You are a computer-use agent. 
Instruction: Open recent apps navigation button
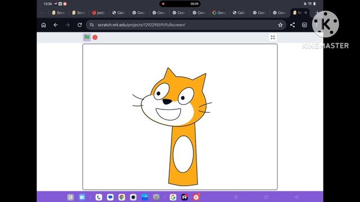pos(236,197)
